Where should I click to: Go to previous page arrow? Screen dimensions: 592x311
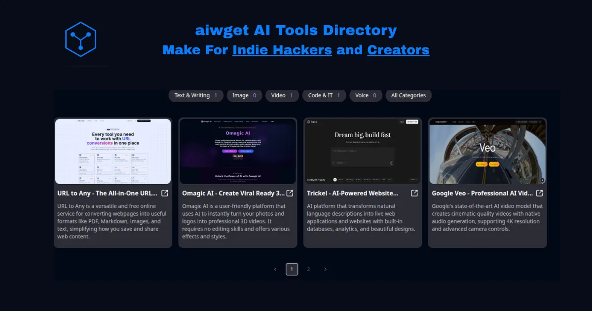[x=275, y=269]
